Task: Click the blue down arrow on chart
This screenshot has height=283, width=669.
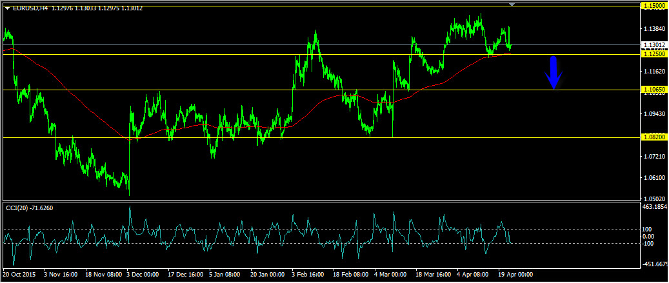Action: click(553, 72)
